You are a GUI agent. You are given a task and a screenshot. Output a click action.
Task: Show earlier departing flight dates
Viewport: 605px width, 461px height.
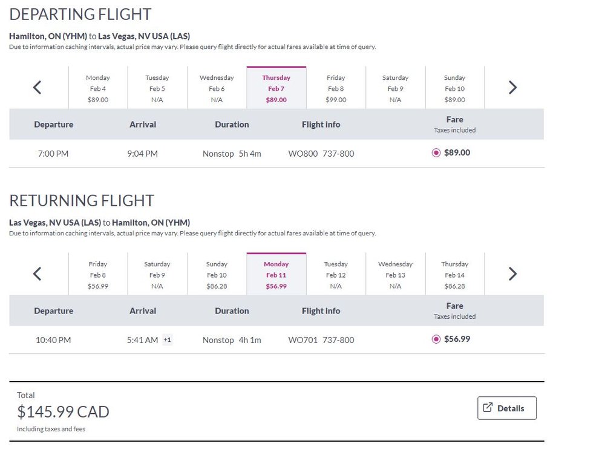tap(37, 88)
